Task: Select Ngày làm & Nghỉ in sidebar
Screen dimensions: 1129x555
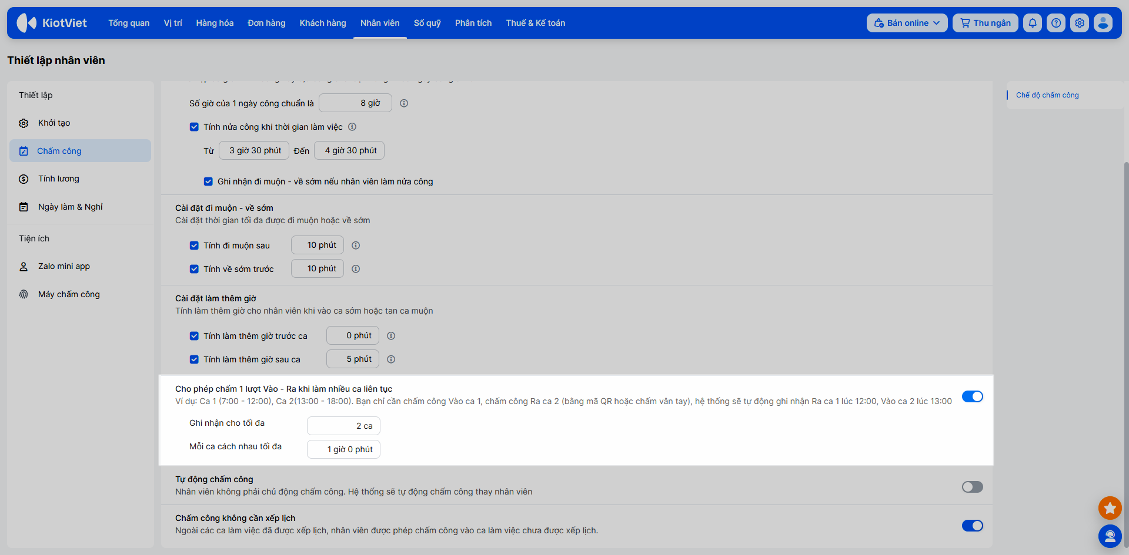Action: [x=80, y=207]
